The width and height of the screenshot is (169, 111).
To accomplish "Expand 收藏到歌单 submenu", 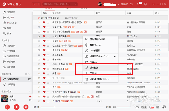I will click(x=101, y=56).
